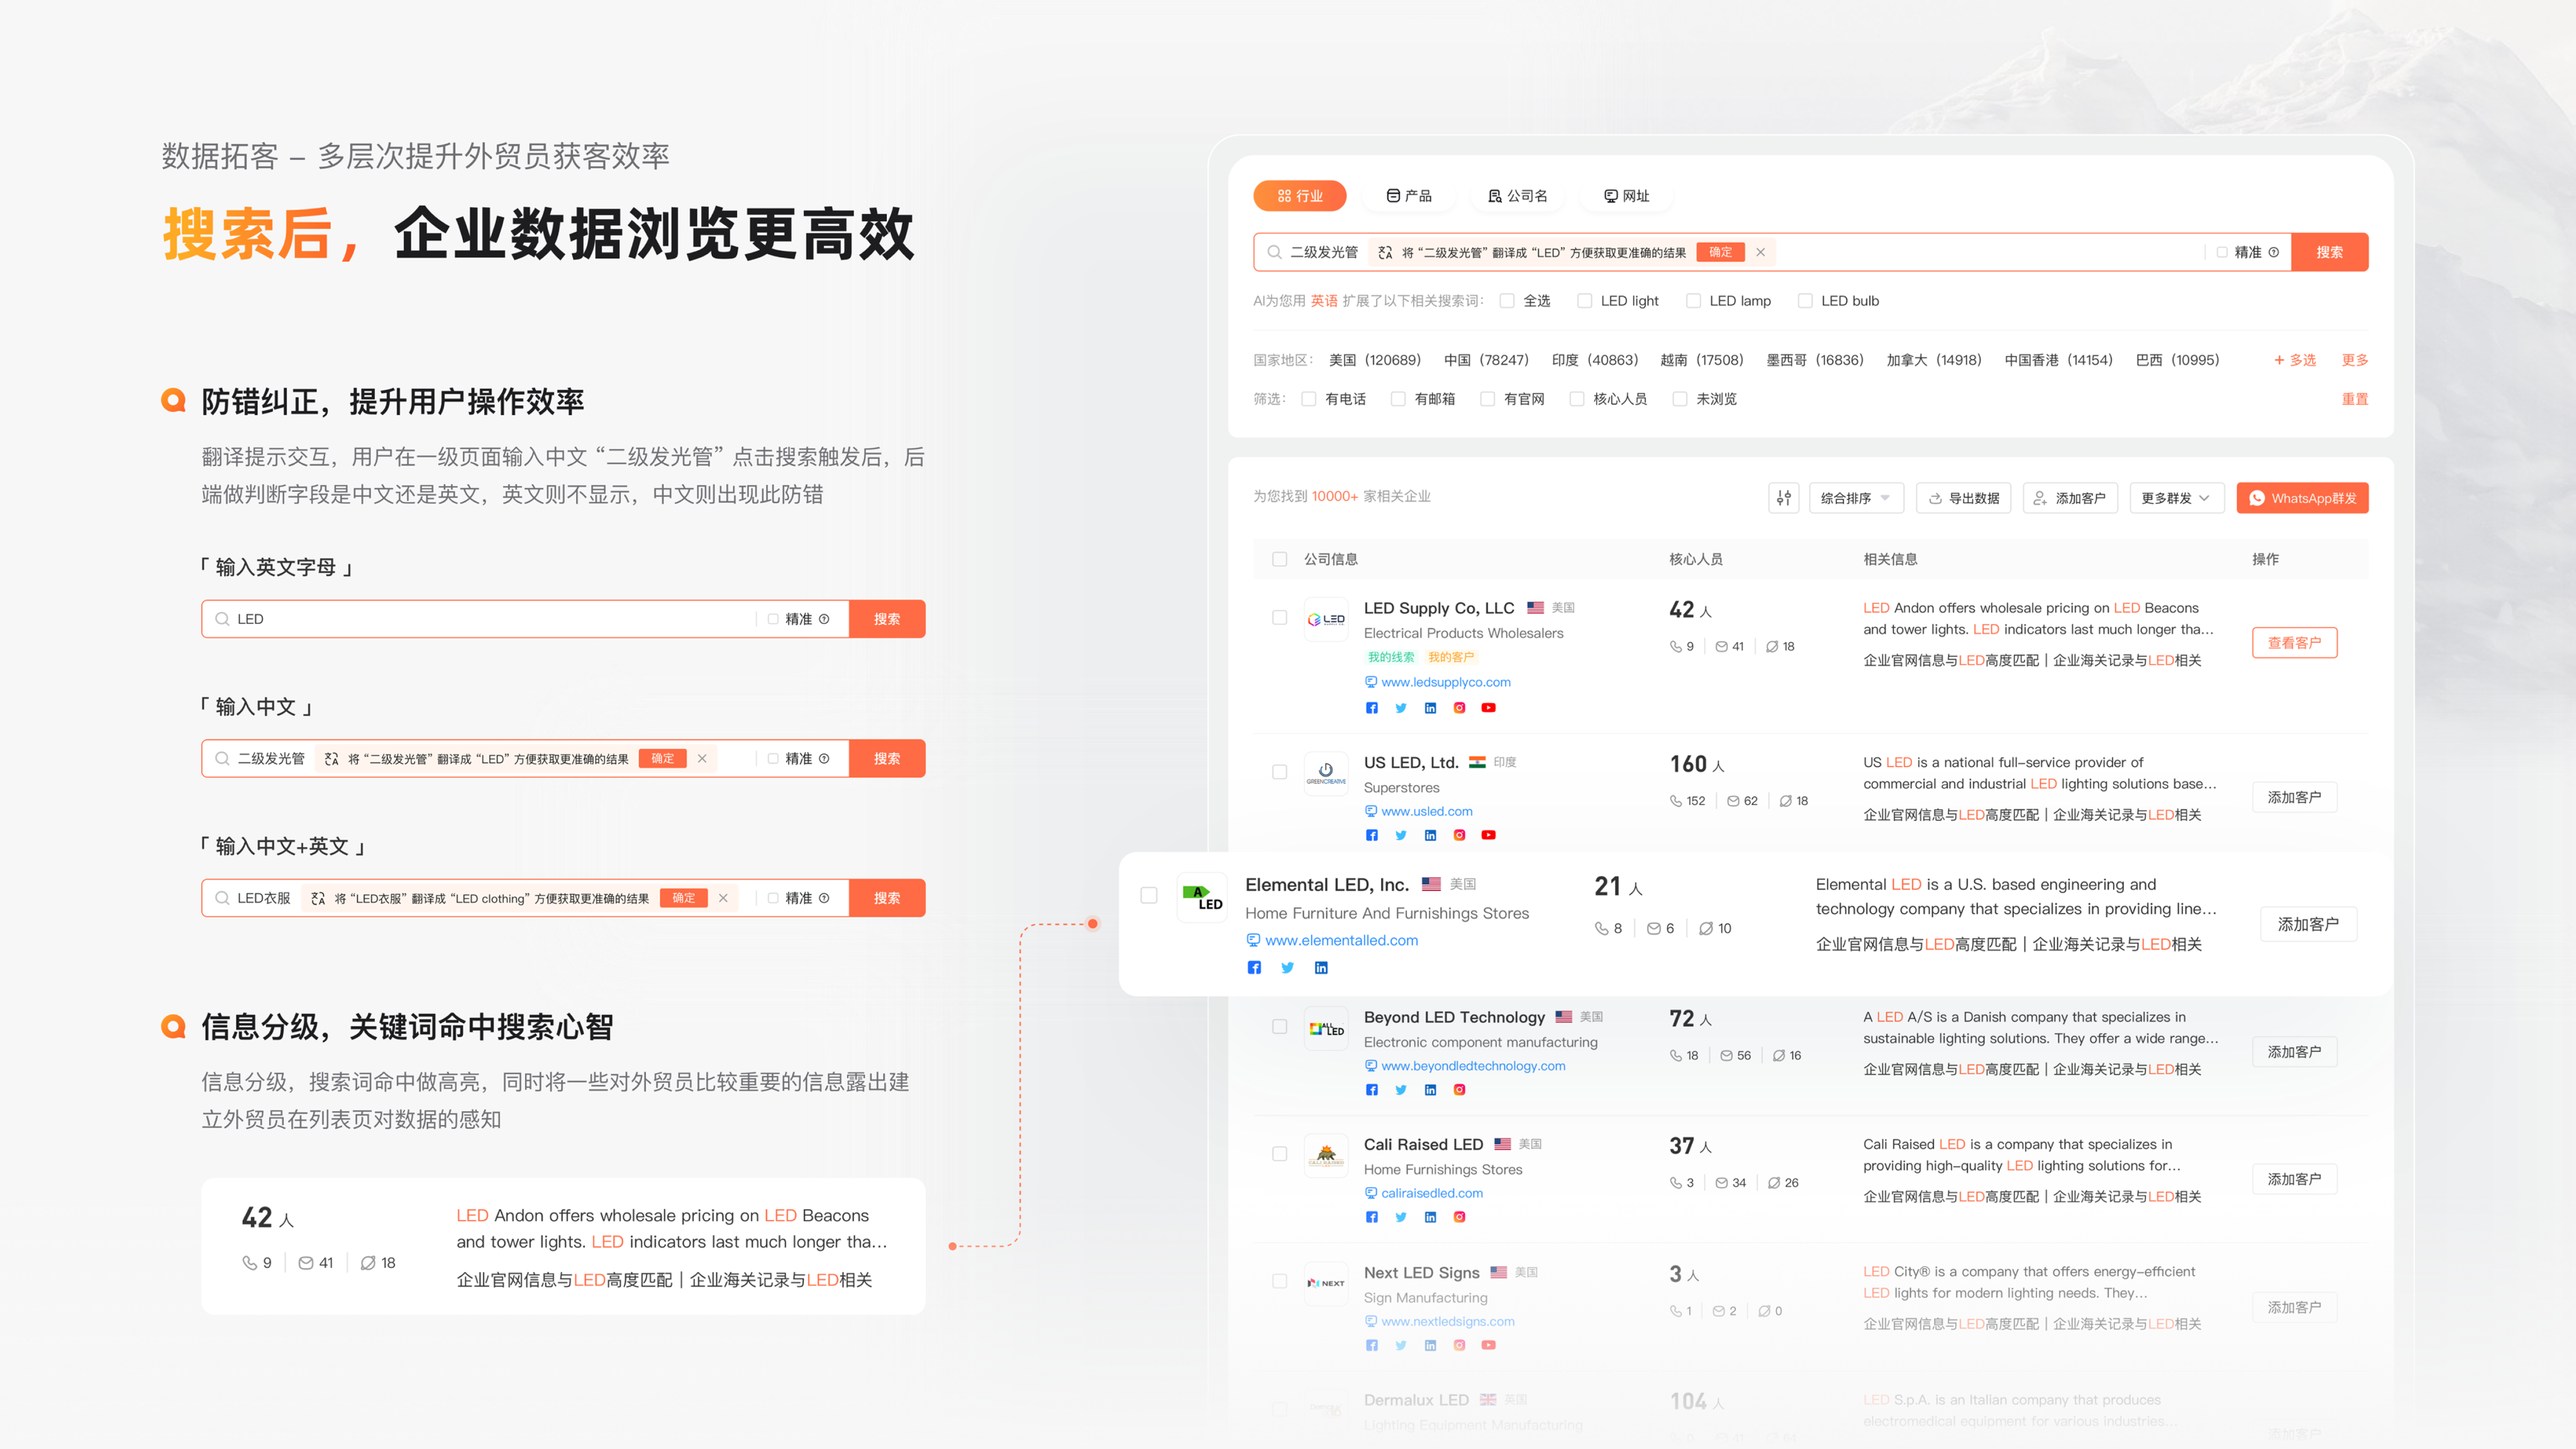Toggle the select-all checkbox beside 公司信息
The width and height of the screenshot is (2576, 1449).
coord(1280,559)
